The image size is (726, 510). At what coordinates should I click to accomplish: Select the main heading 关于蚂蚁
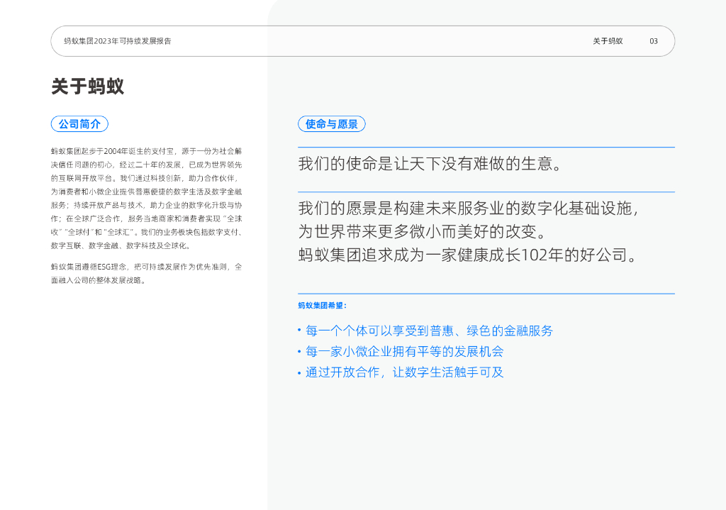pos(88,87)
